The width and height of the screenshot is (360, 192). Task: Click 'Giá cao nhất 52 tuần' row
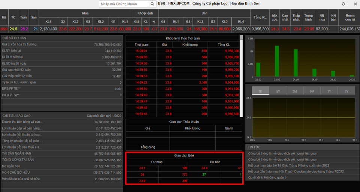pyautogui.click(x=62, y=70)
